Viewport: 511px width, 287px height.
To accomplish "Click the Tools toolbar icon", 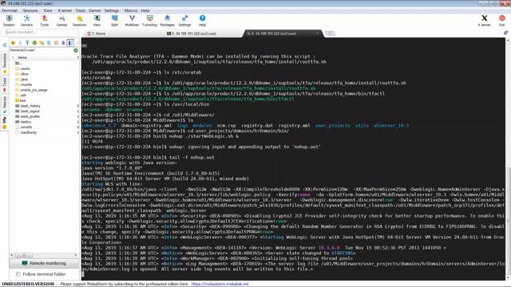I will click(45, 21).
